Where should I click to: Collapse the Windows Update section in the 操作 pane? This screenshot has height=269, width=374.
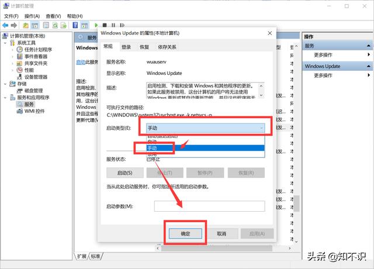(369, 66)
